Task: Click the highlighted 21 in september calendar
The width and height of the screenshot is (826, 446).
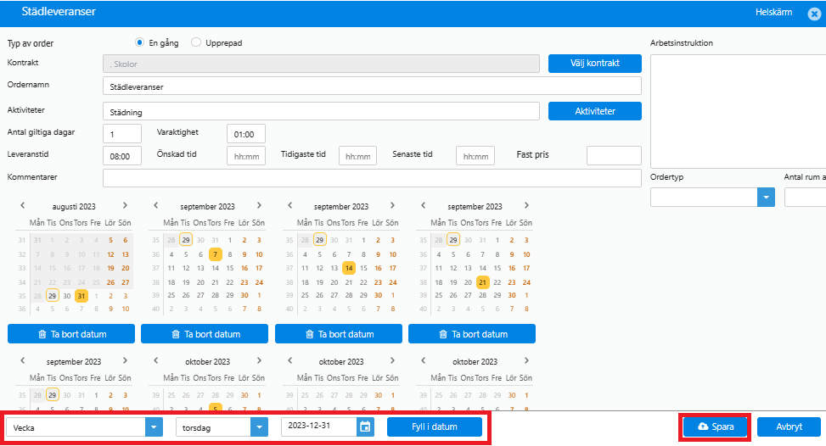Action: pyautogui.click(x=482, y=282)
